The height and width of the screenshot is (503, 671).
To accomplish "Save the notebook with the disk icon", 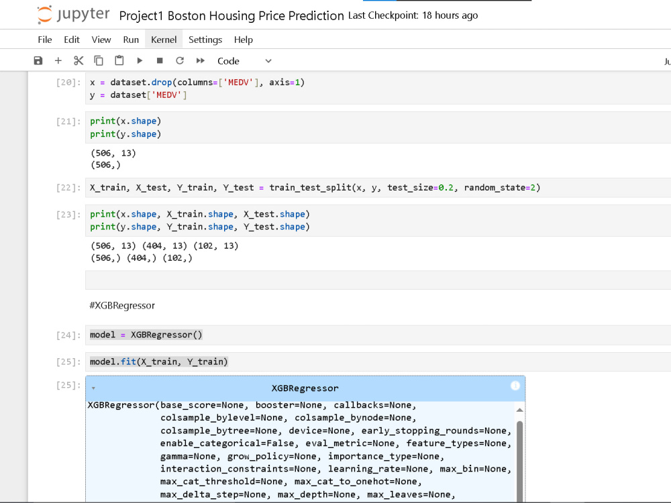I will click(x=38, y=61).
